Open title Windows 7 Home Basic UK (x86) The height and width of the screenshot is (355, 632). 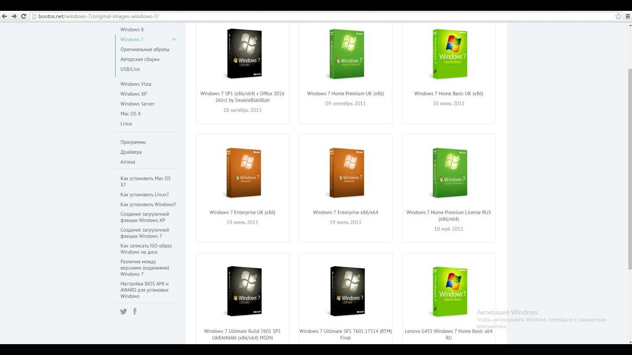coord(449,94)
